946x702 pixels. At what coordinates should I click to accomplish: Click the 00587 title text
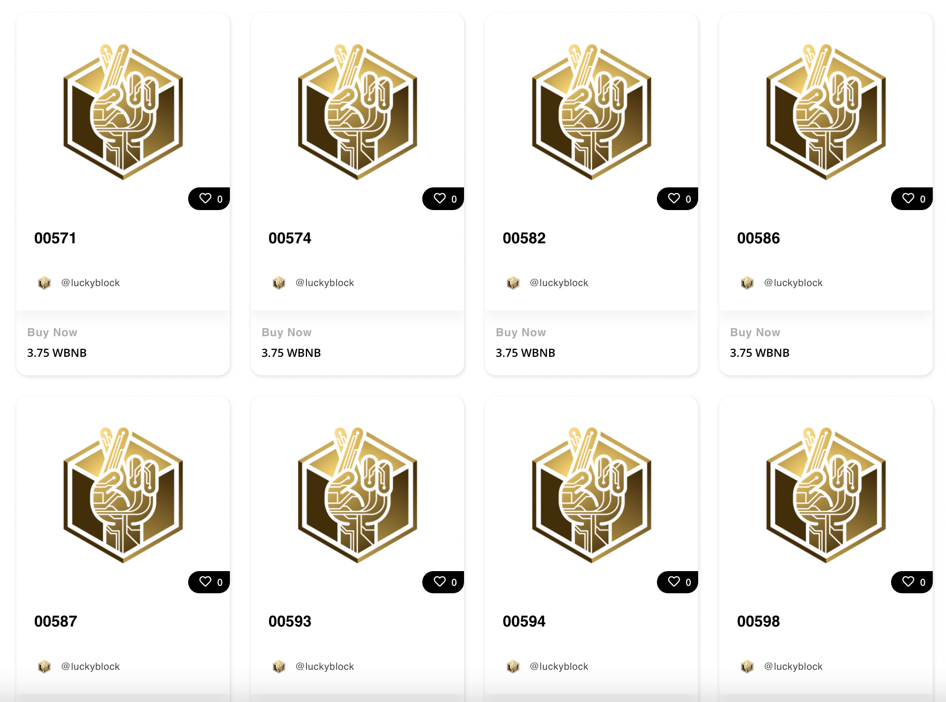pyautogui.click(x=55, y=621)
